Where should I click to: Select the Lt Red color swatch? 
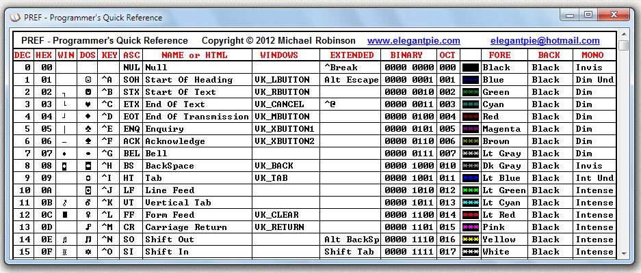[x=471, y=215]
